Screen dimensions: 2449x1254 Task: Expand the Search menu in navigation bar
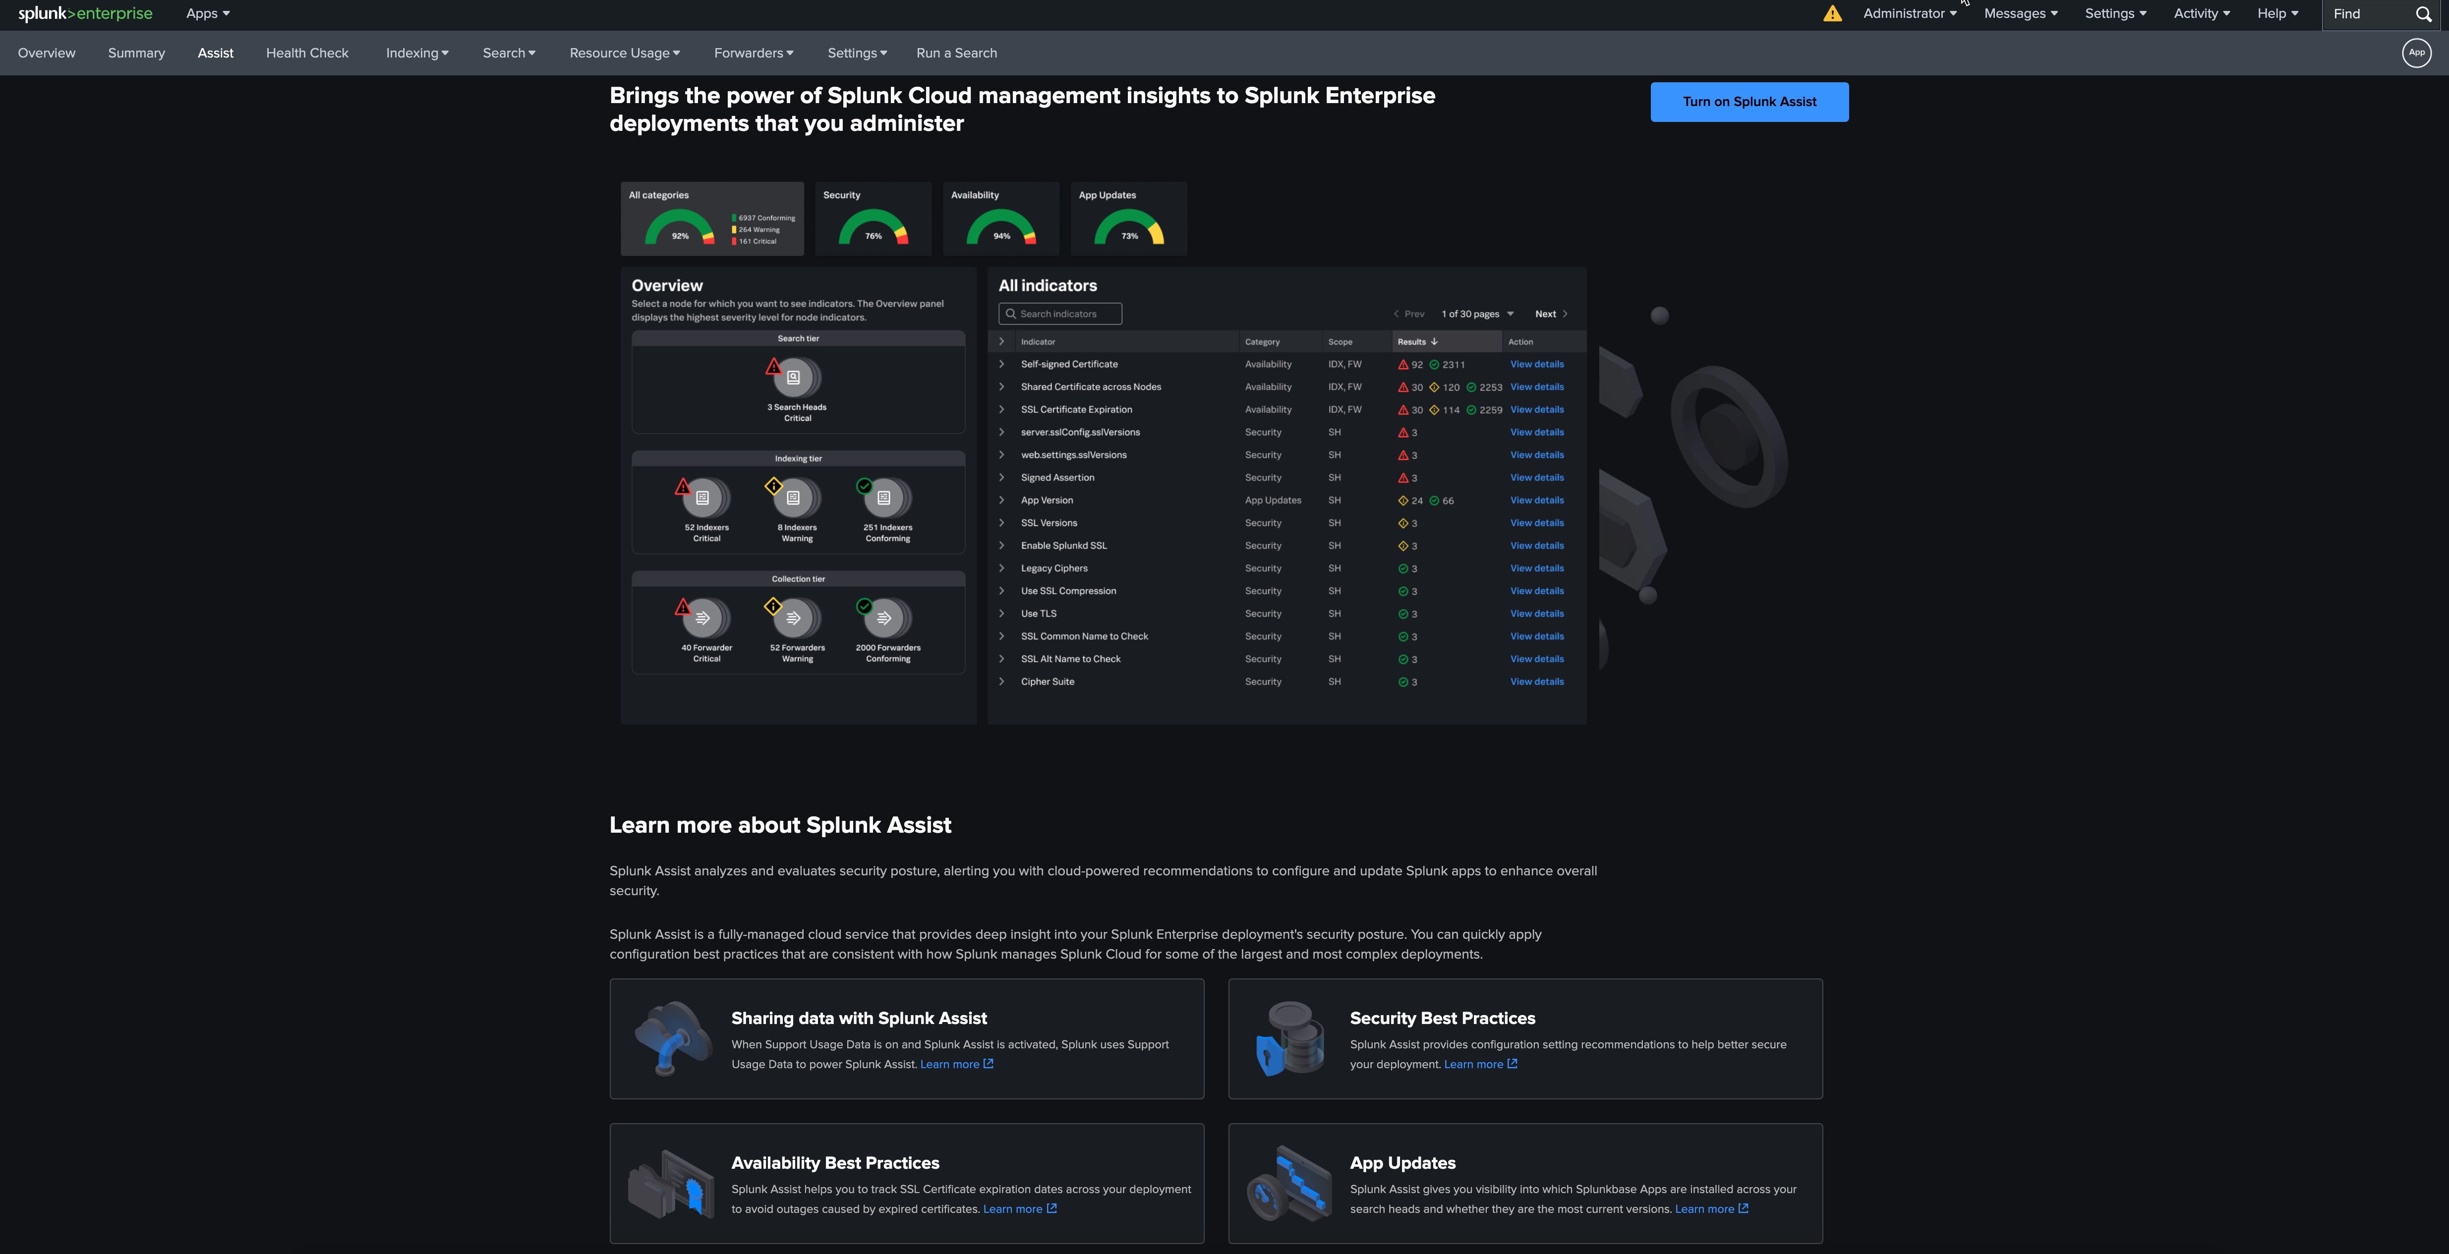pos(509,53)
